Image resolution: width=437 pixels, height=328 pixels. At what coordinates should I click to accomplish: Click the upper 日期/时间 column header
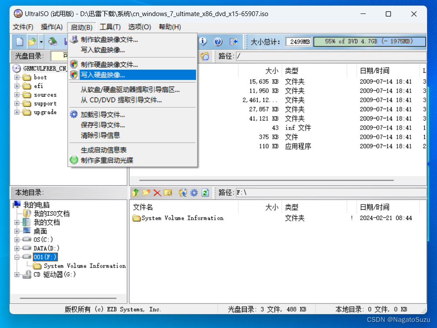pyautogui.click(x=388, y=70)
